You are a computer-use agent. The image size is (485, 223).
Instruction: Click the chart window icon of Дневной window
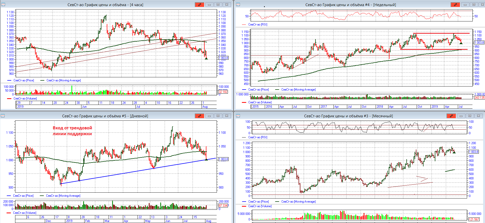(3, 116)
